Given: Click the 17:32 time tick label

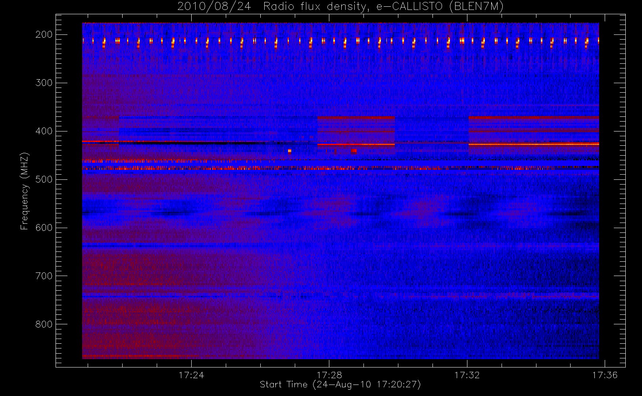Looking at the screenshot, I should tap(467, 375).
